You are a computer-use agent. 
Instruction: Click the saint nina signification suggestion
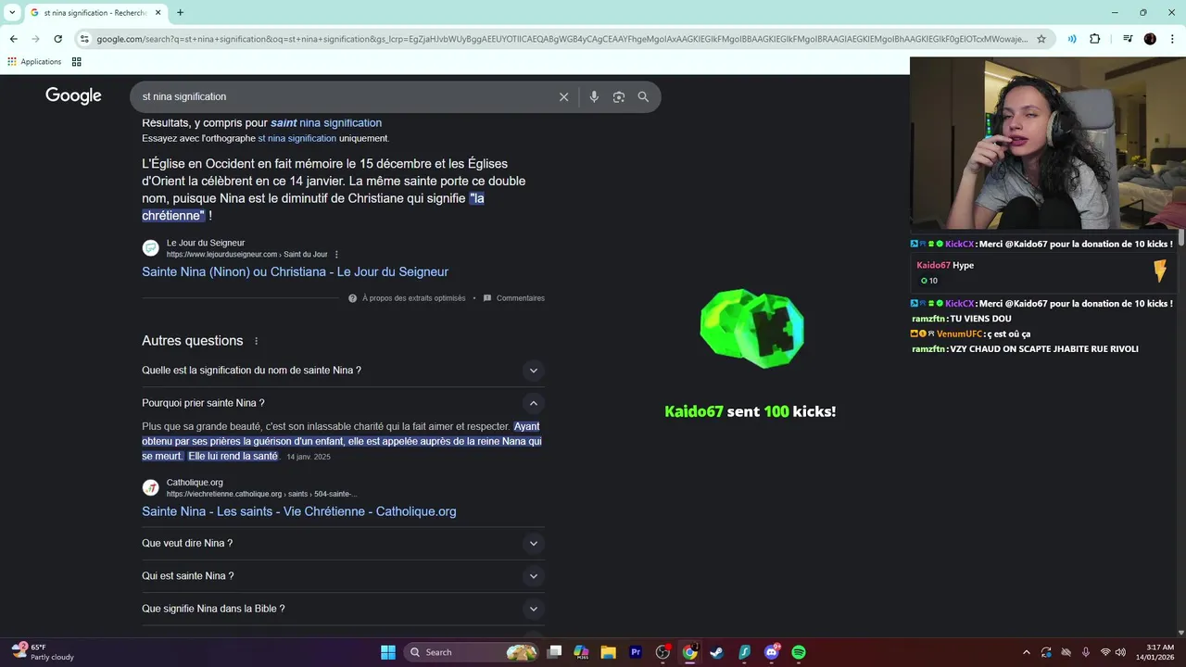click(326, 123)
